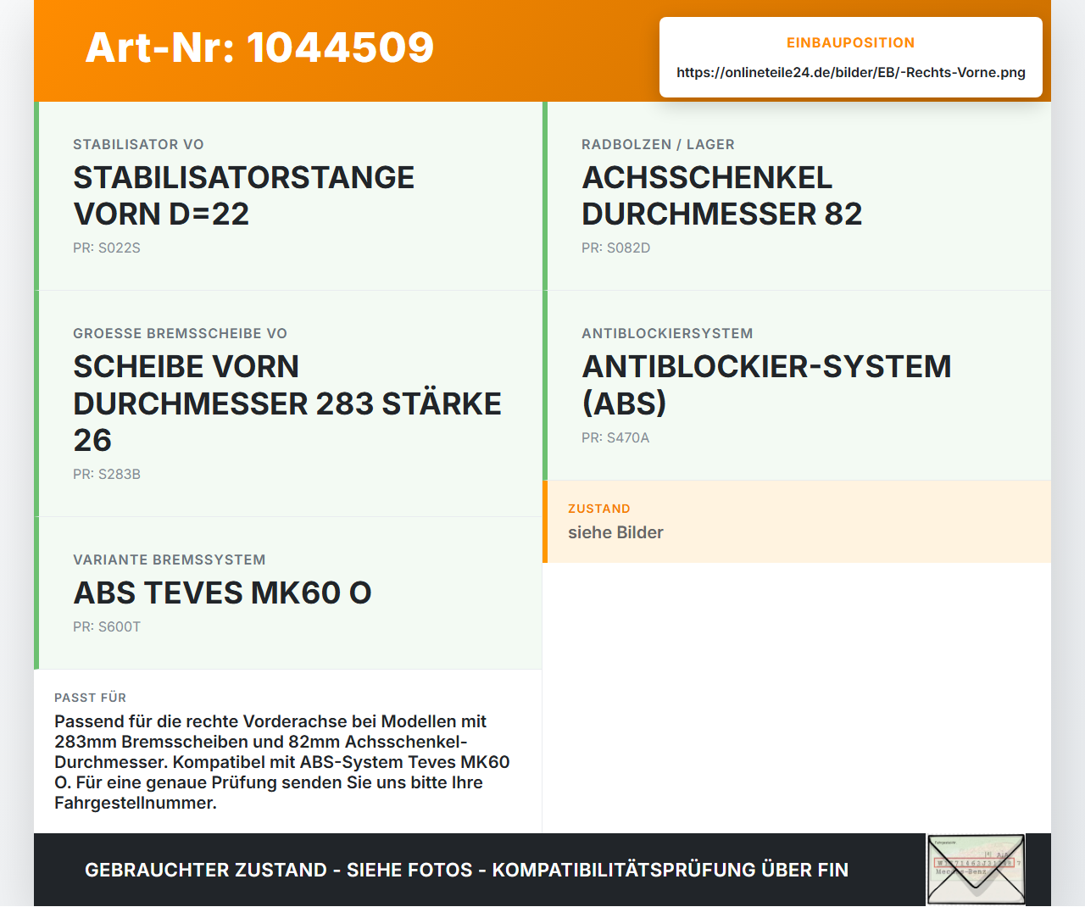Click the GEBRAUCHTER ZUSTAND footer text
1085x907 pixels.
pyautogui.click(x=466, y=871)
